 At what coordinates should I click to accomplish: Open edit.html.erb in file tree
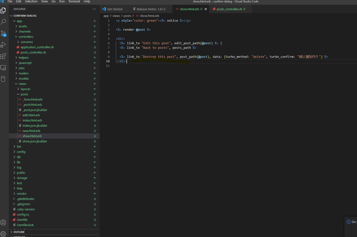pyautogui.click(x=32, y=115)
